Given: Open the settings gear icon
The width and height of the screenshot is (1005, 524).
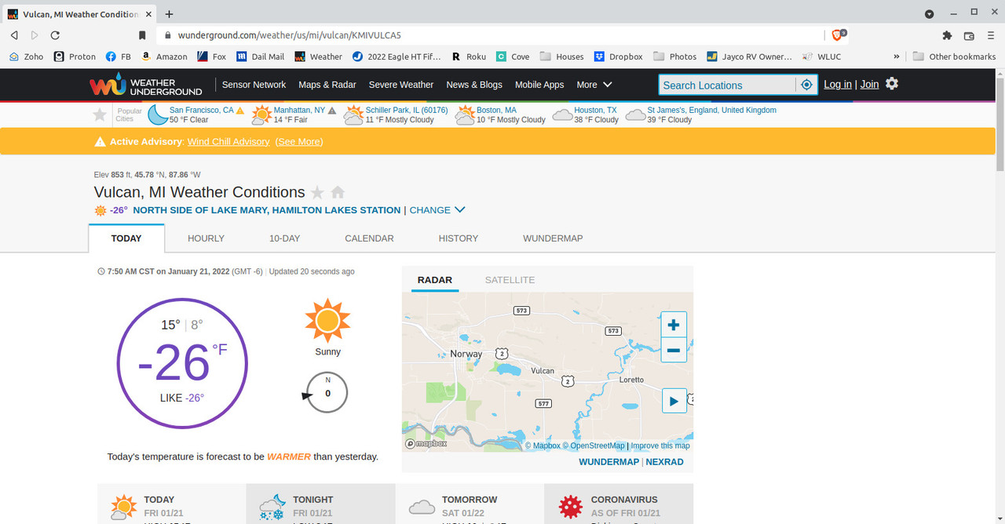Looking at the screenshot, I should pos(891,84).
